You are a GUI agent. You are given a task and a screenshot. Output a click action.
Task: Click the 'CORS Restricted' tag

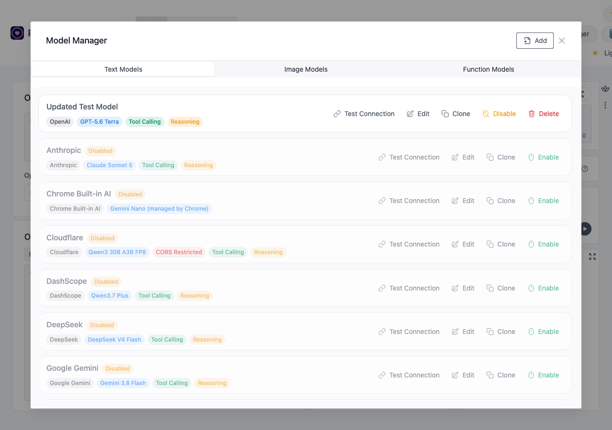click(179, 252)
